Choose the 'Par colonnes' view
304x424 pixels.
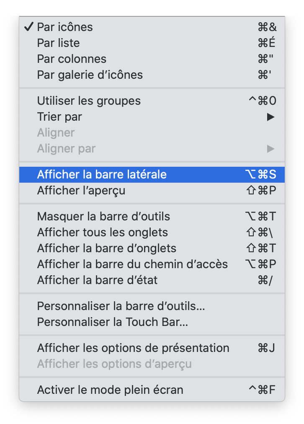click(72, 59)
